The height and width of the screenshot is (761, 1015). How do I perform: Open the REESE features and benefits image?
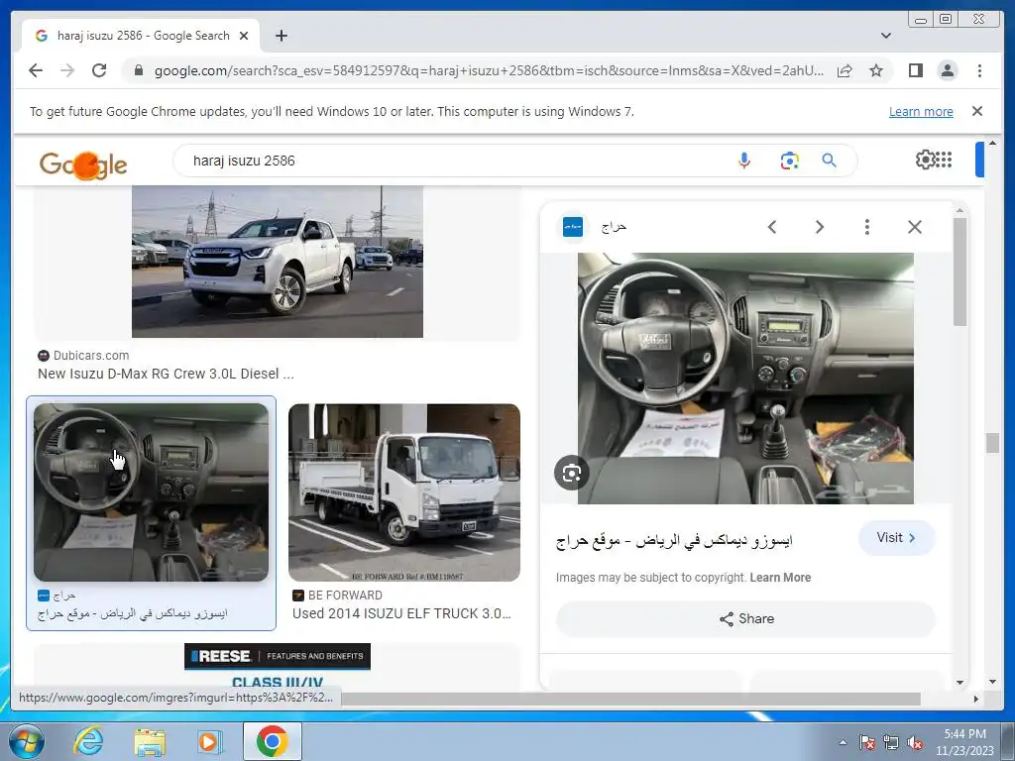pos(278,667)
